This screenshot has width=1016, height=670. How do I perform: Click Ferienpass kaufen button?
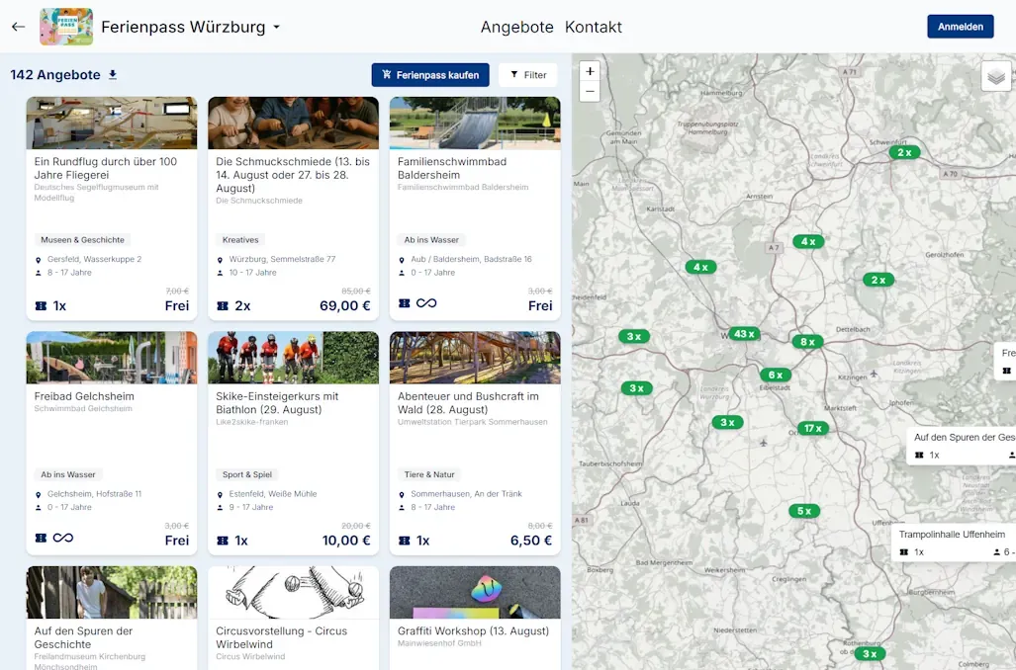429,75
